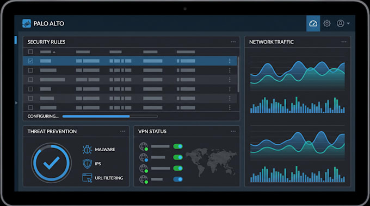Viewport: 370px width, 206px height.
Task: Select the active blue left sidebar tab
Action: [16, 40]
